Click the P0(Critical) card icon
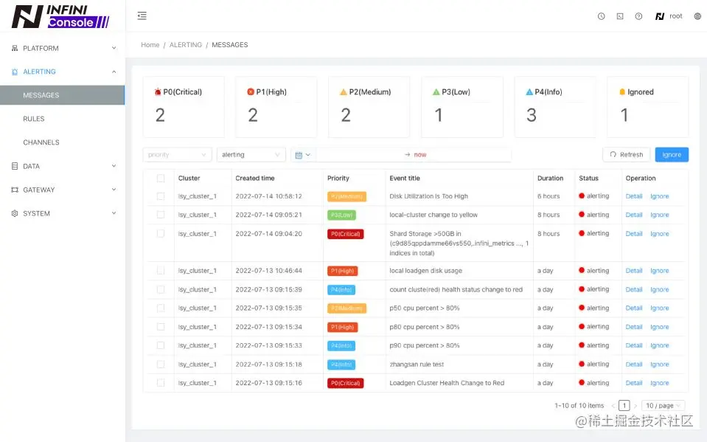 158,91
